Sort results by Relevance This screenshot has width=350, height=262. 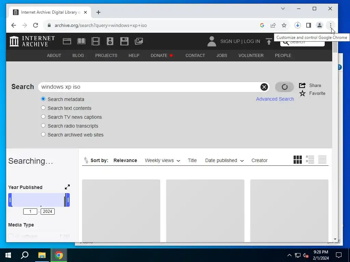pos(125,160)
